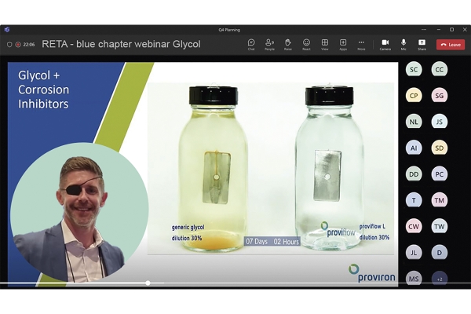
Task: Select participant avatar T
Action: pos(414,200)
